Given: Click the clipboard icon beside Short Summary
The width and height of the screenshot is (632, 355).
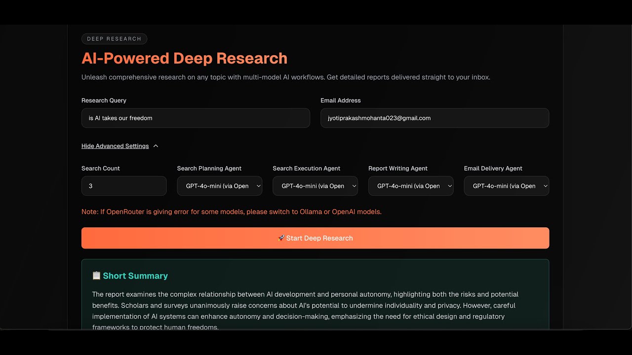Looking at the screenshot, I should pos(96,276).
